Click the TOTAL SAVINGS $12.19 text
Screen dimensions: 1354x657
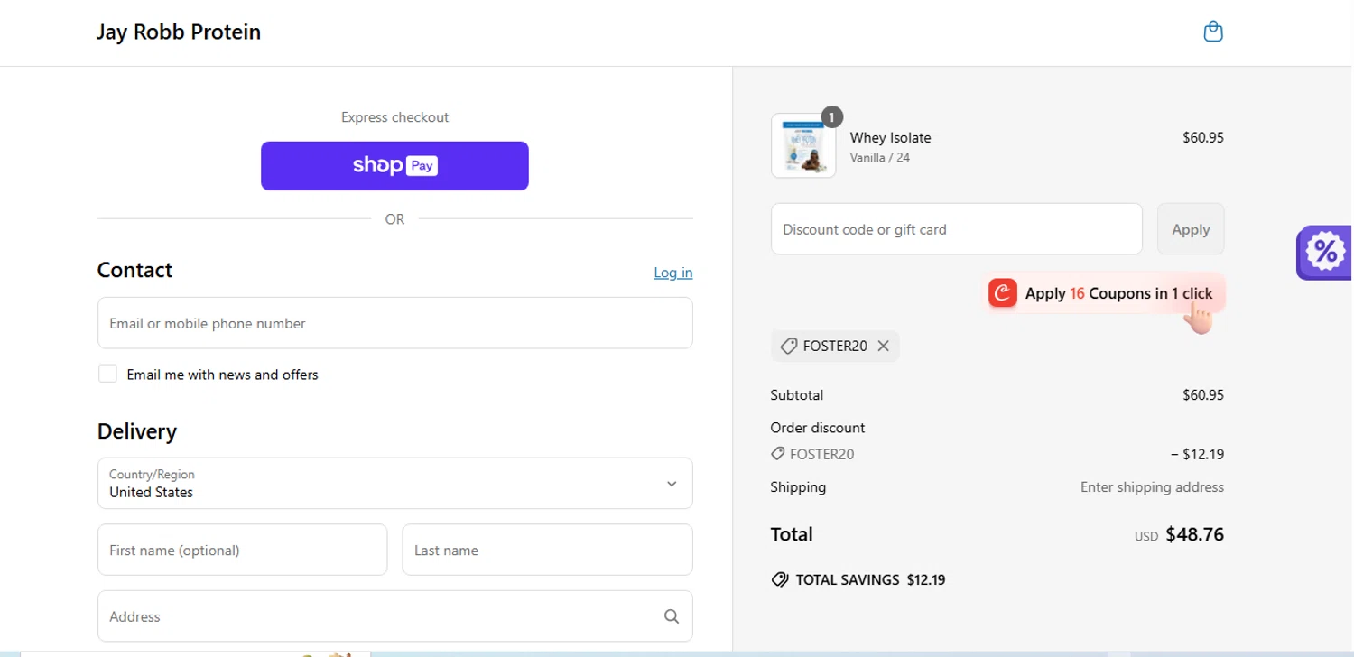(870, 579)
